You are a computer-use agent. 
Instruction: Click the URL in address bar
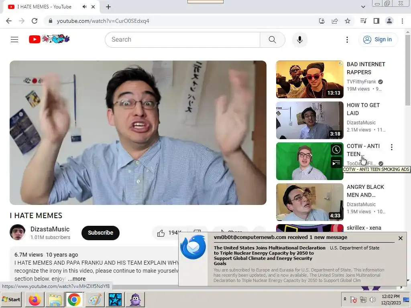103,21
